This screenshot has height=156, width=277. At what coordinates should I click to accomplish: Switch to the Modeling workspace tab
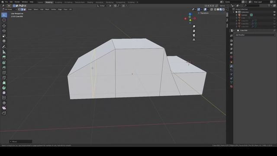point(49,2)
